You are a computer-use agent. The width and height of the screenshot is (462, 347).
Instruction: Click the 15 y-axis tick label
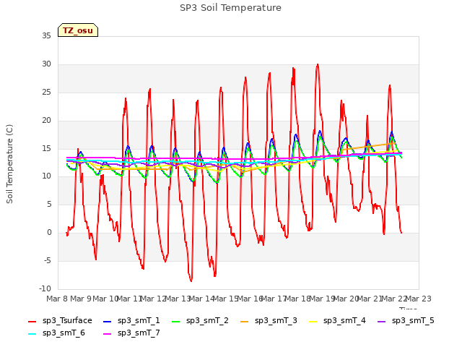46,148
